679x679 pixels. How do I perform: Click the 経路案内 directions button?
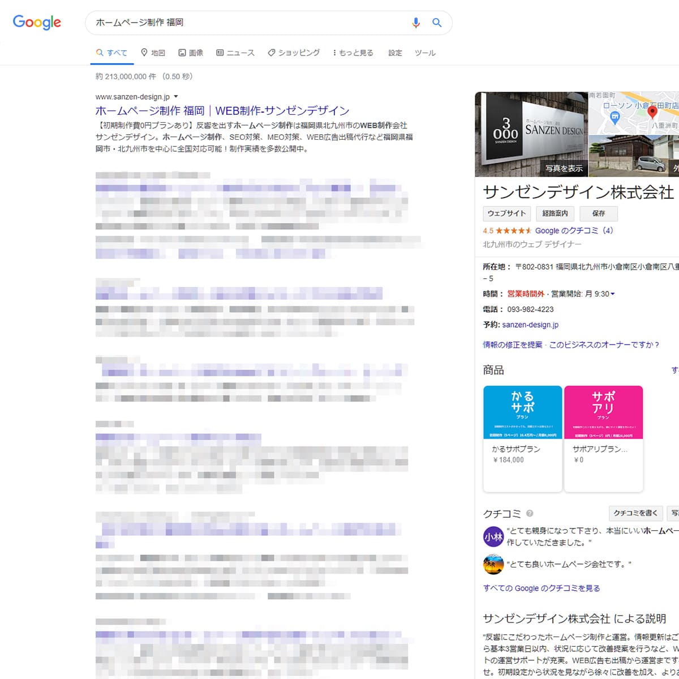coord(555,213)
